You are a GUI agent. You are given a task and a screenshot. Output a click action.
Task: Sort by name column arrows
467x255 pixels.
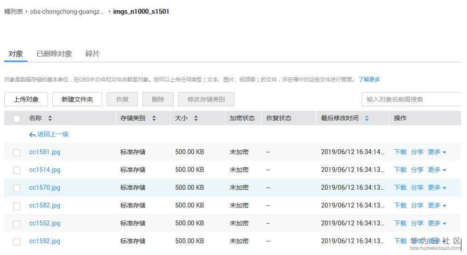pos(50,118)
